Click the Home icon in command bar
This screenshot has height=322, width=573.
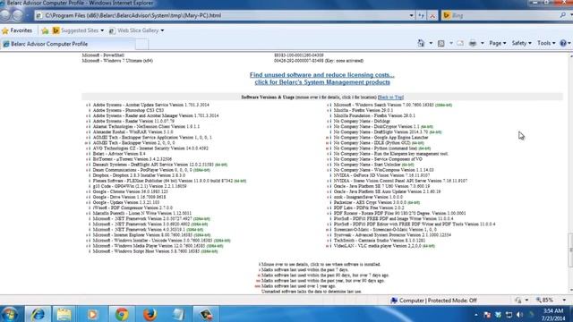[x=421, y=43]
